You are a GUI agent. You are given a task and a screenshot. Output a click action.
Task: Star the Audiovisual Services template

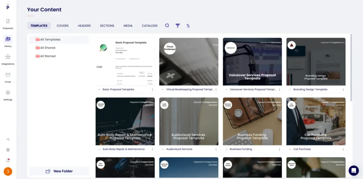tap(163, 149)
